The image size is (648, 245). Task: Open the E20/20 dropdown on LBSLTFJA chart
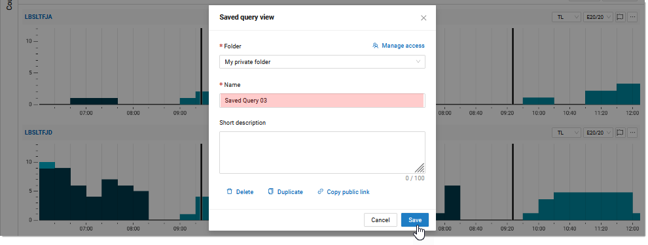[598, 17]
